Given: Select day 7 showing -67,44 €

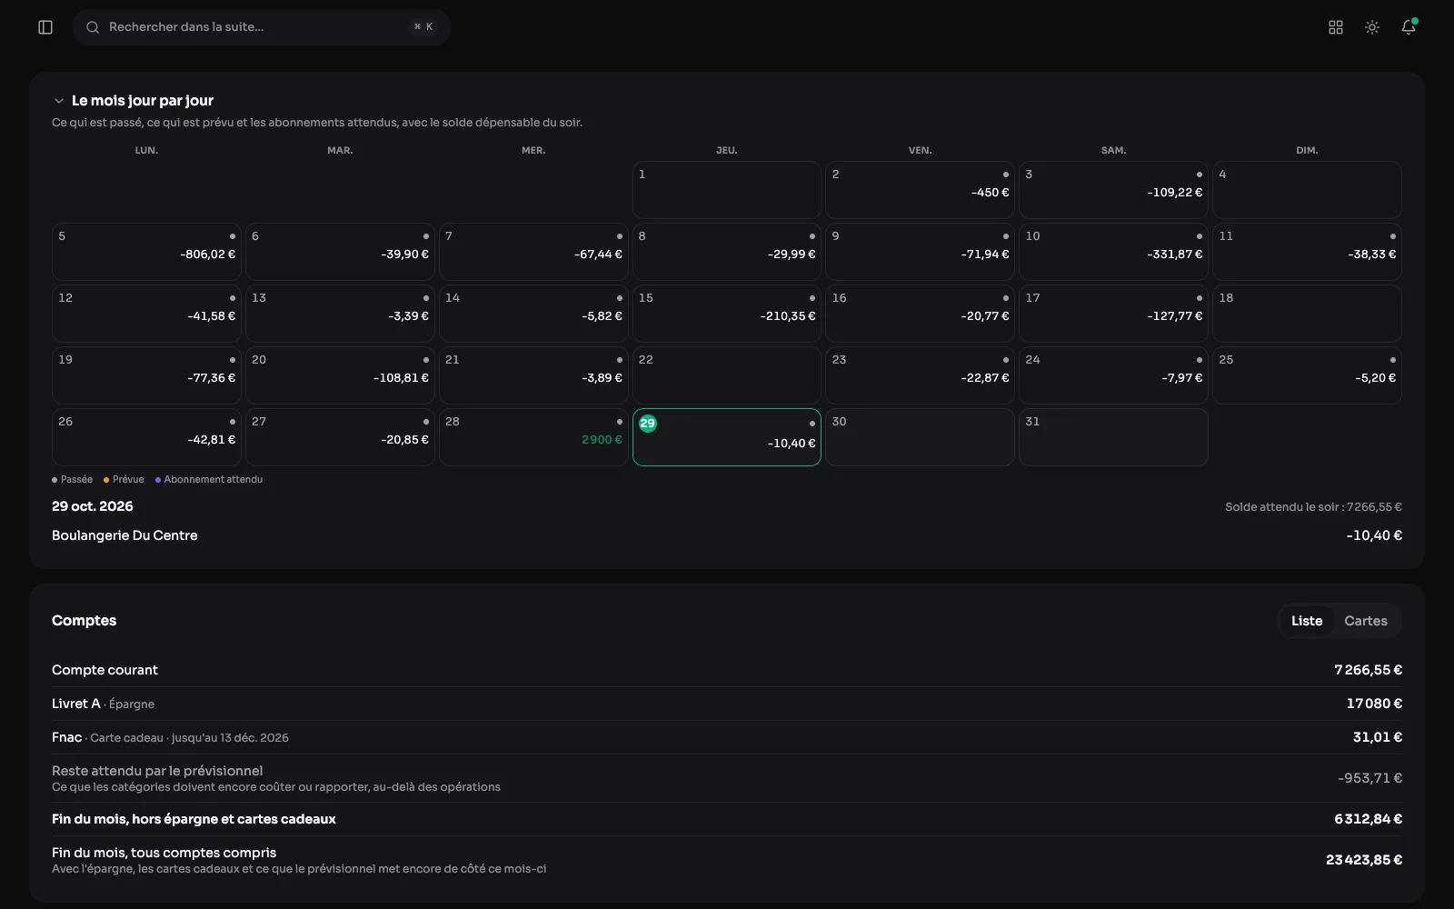Looking at the screenshot, I should (x=533, y=252).
